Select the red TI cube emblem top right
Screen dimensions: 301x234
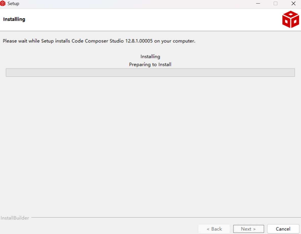tap(291, 19)
